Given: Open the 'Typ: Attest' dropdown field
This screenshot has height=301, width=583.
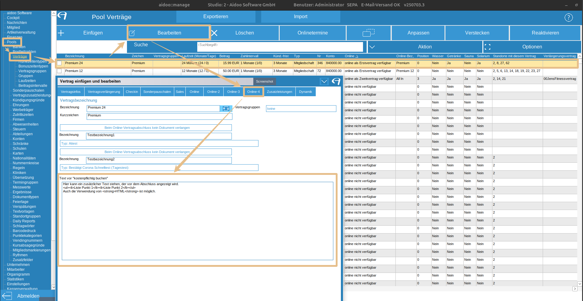Looking at the screenshot, I should click(159, 143).
